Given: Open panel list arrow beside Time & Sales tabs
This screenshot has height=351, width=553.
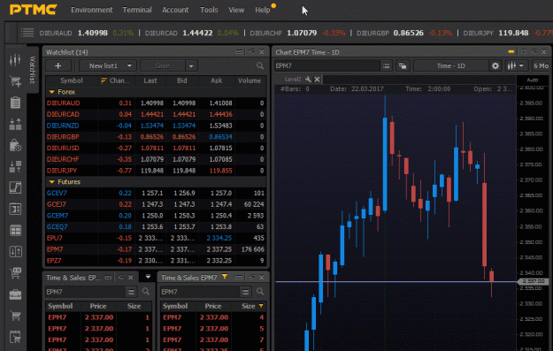Looking at the screenshot, I should click(148, 277).
